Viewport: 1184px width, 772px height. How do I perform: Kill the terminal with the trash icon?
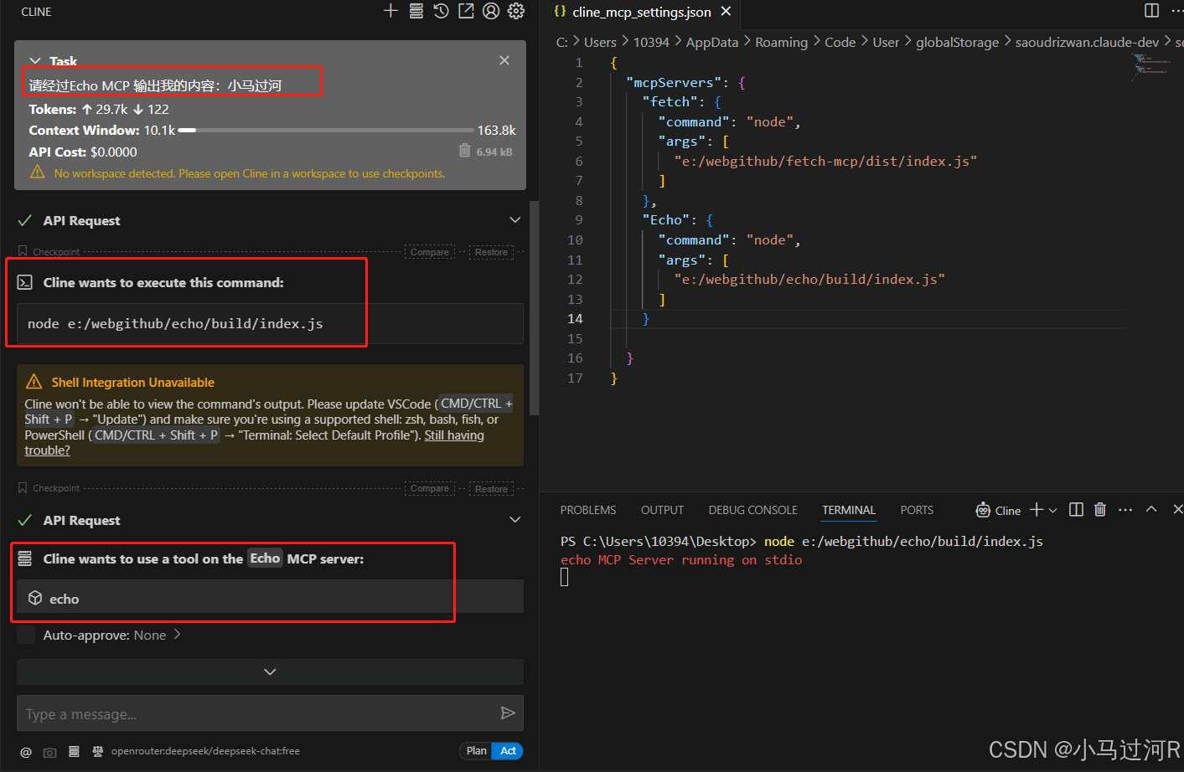(x=1099, y=509)
